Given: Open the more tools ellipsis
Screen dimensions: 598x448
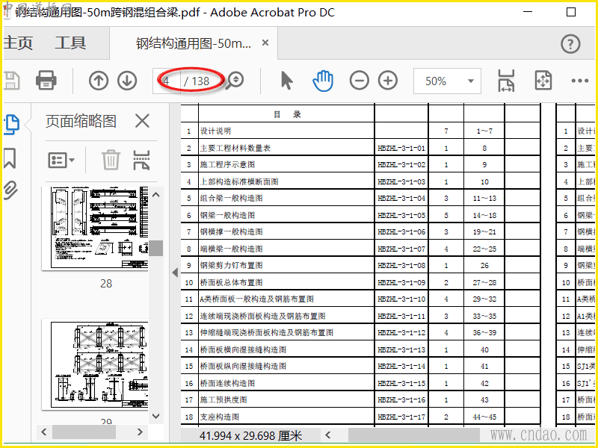Looking at the screenshot, I should pyautogui.click(x=580, y=81).
